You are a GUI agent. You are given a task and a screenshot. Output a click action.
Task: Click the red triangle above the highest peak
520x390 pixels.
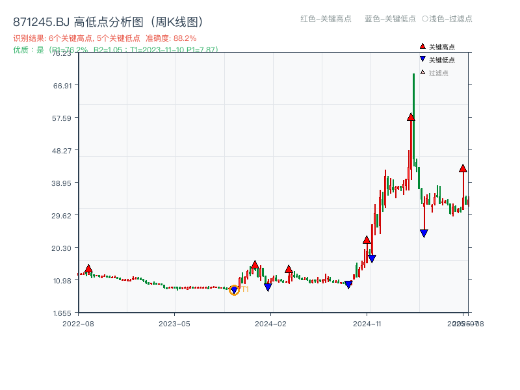coord(411,118)
